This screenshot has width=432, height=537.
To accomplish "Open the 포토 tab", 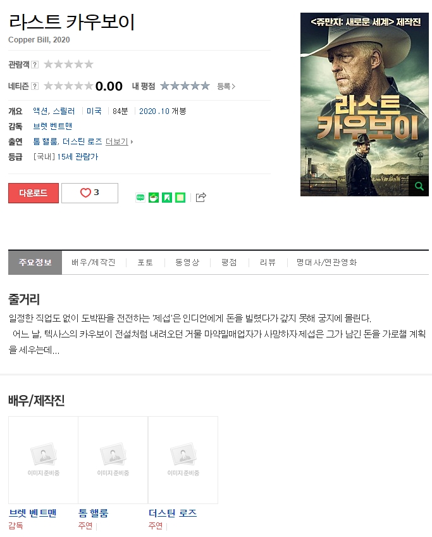I will [145, 262].
